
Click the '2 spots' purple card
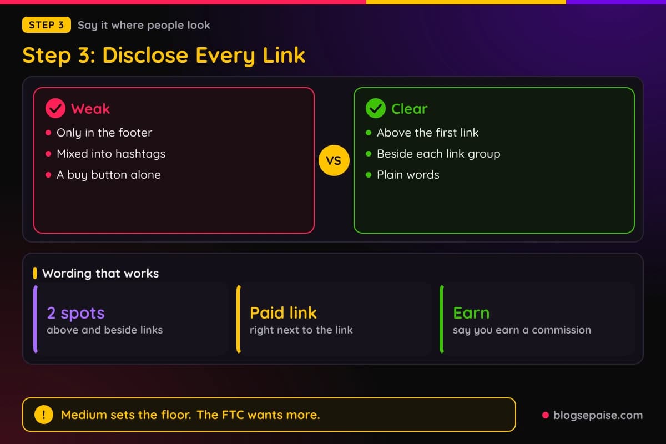pos(131,319)
